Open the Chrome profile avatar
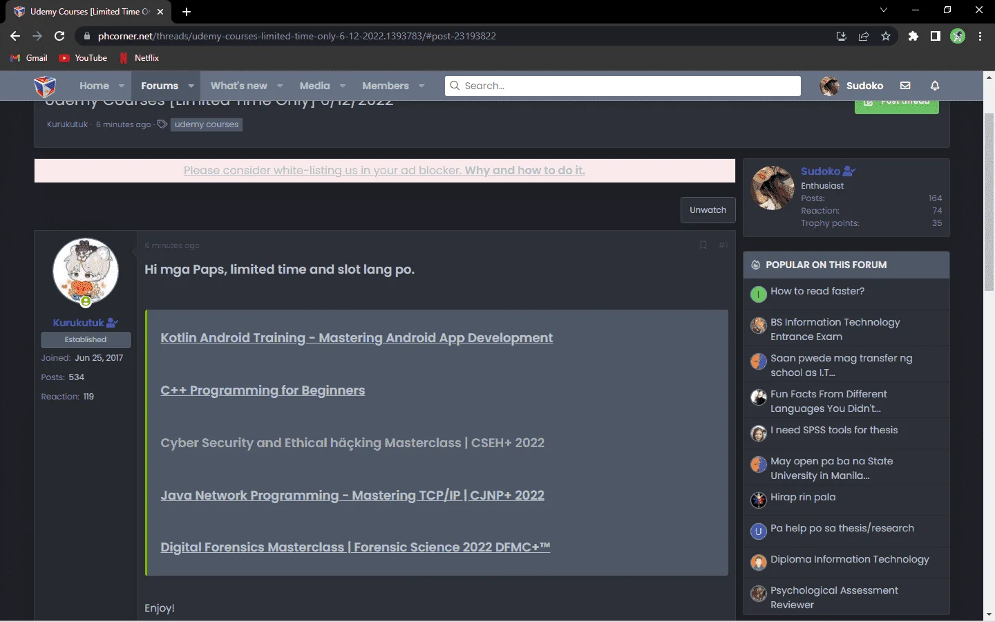The width and height of the screenshot is (995, 622). tap(958, 36)
